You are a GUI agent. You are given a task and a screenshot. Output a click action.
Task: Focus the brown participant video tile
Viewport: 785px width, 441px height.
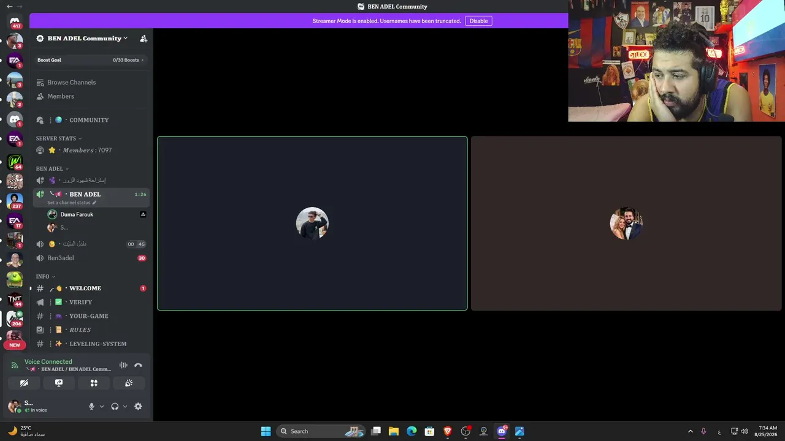626,224
